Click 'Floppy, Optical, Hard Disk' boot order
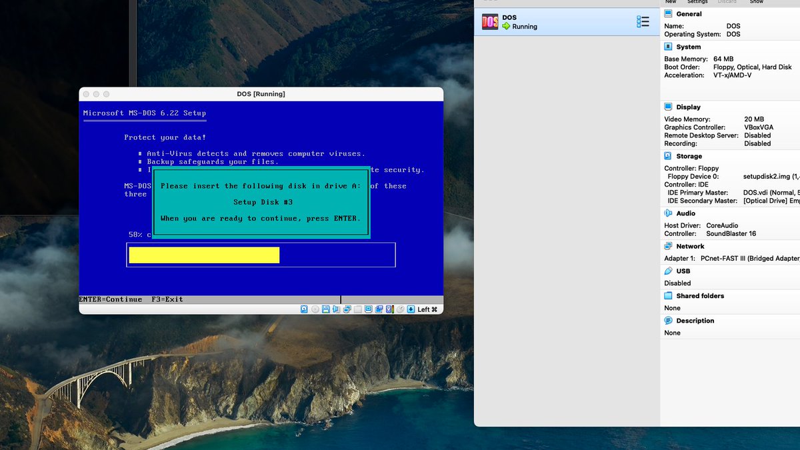The image size is (800, 450). [753, 67]
